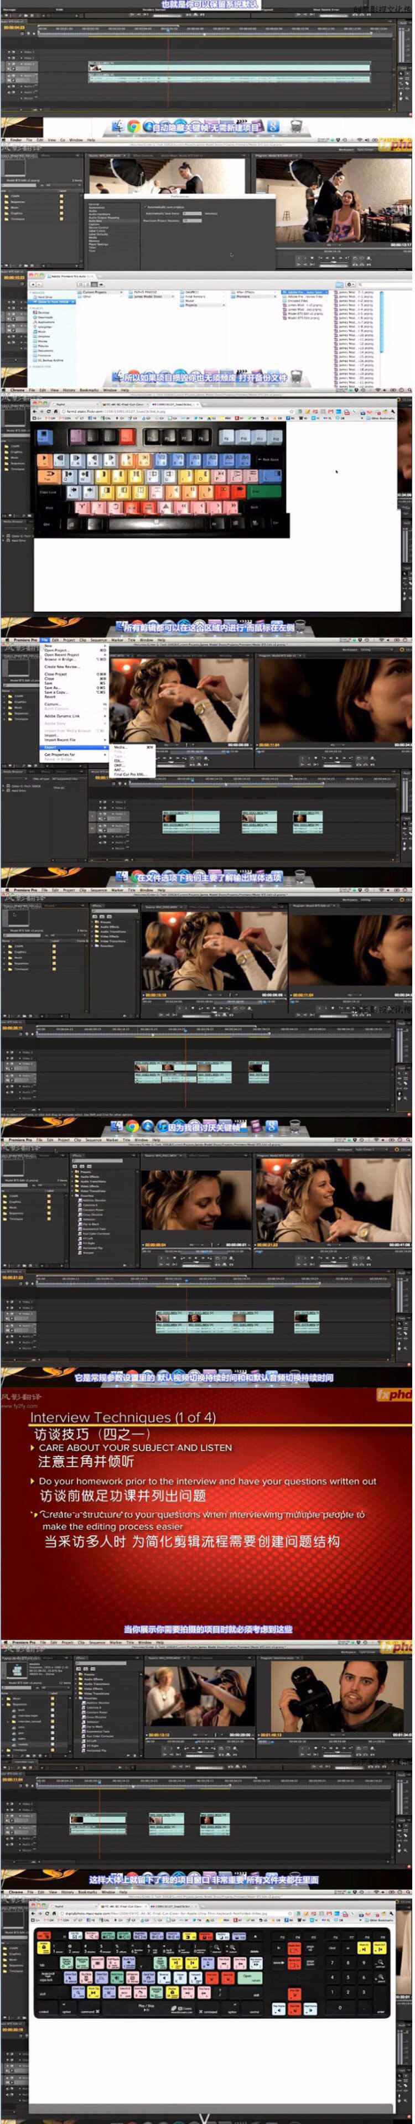Select Close Project in the File menu

coord(55,674)
